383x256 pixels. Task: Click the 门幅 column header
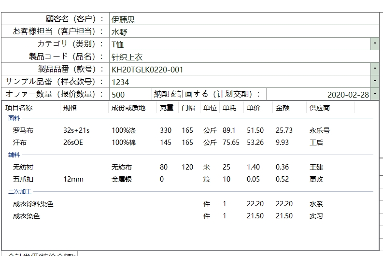[x=189, y=108]
